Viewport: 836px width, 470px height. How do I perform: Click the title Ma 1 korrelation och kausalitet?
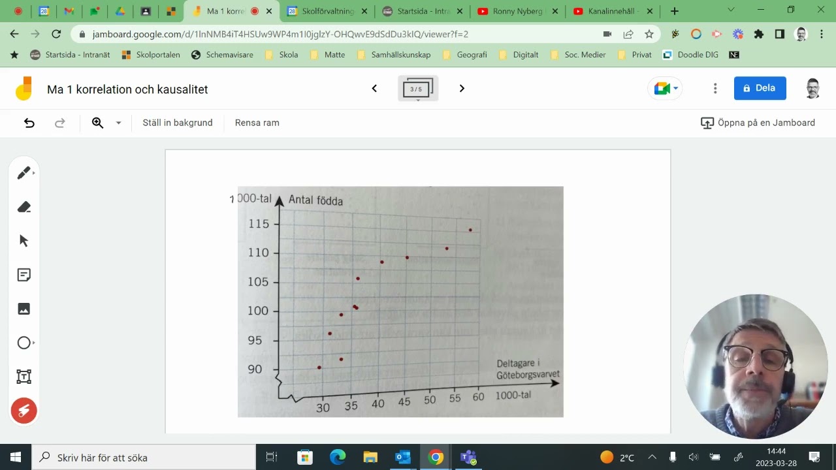pyautogui.click(x=127, y=89)
